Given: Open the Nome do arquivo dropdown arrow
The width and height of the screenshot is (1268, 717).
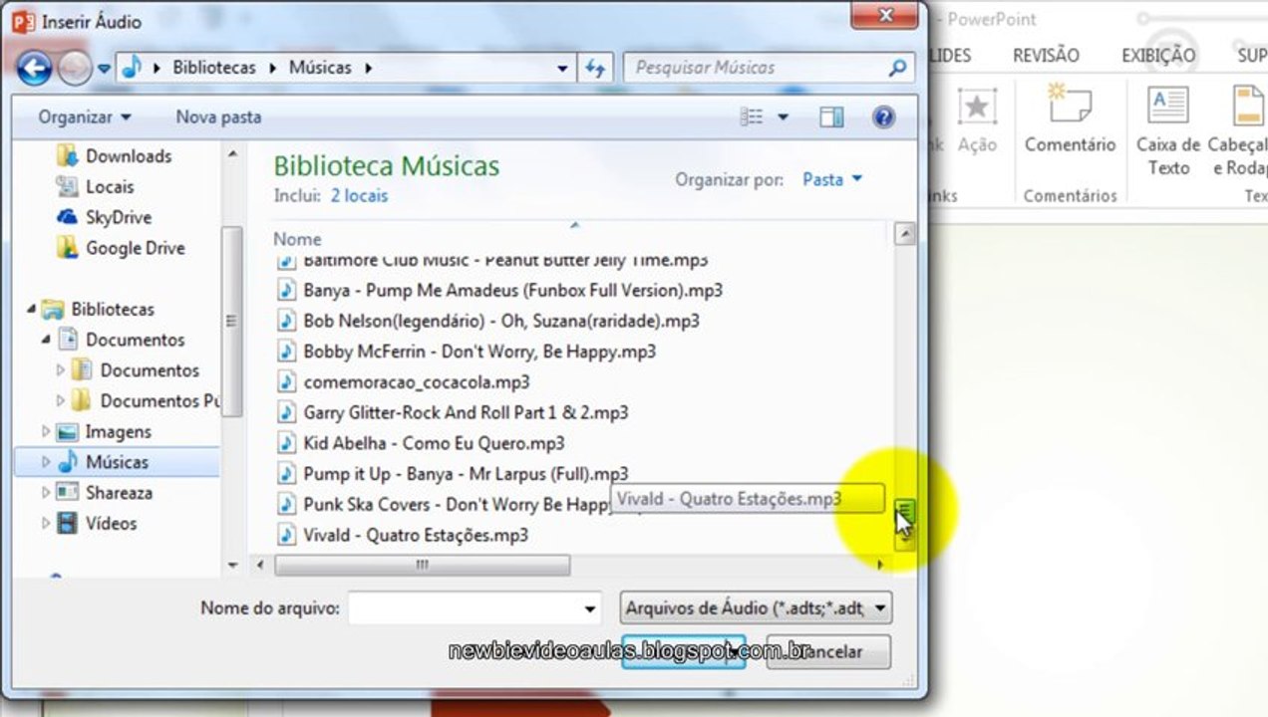Looking at the screenshot, I should coord(590,608).
